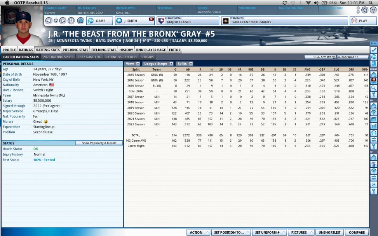Viewport: 378px width, 236px height.
Task: Open the SET POSITION TO... menu
Action: [x=231, y=233]
